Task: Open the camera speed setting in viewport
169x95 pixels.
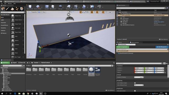Action: point(111,12)
